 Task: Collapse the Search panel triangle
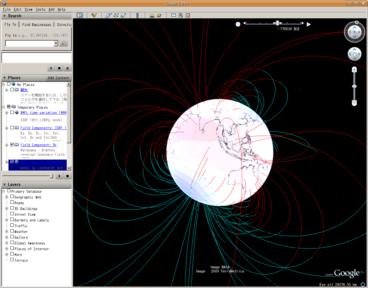[5, 16]
